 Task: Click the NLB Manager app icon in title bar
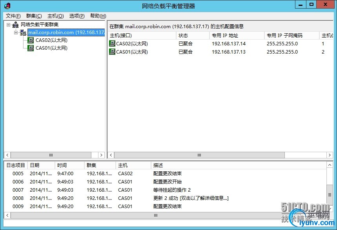point(7,6)
